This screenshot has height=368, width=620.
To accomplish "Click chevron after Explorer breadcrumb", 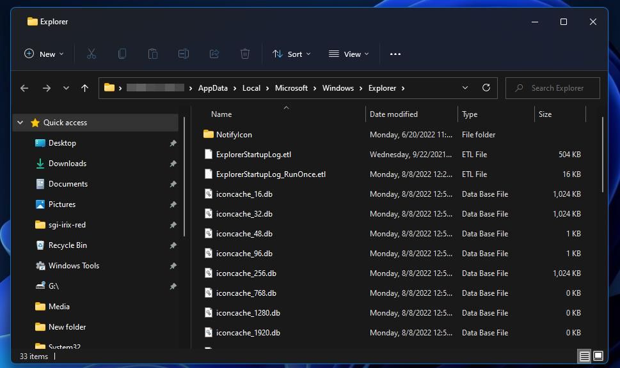I will [403, 88].
